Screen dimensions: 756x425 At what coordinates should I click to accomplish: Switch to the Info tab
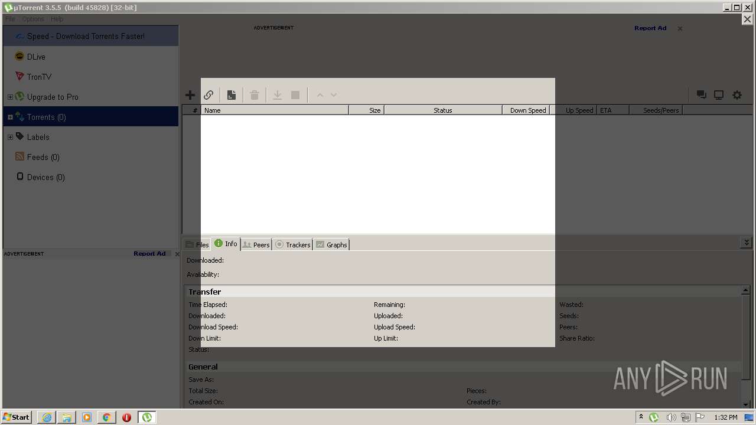(226, 243)
